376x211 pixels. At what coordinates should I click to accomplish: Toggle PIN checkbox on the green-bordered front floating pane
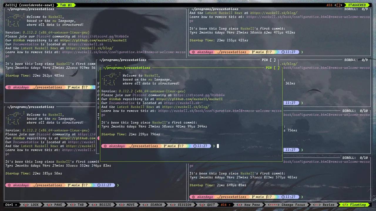[x=276, y=68]
